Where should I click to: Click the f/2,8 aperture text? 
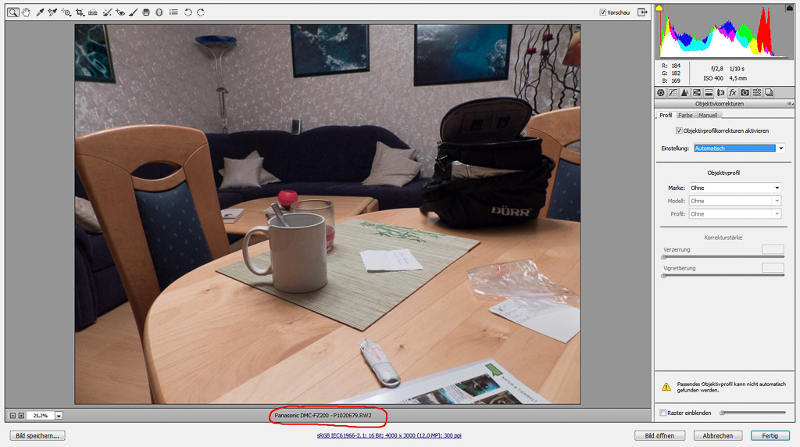coord(717,68)
